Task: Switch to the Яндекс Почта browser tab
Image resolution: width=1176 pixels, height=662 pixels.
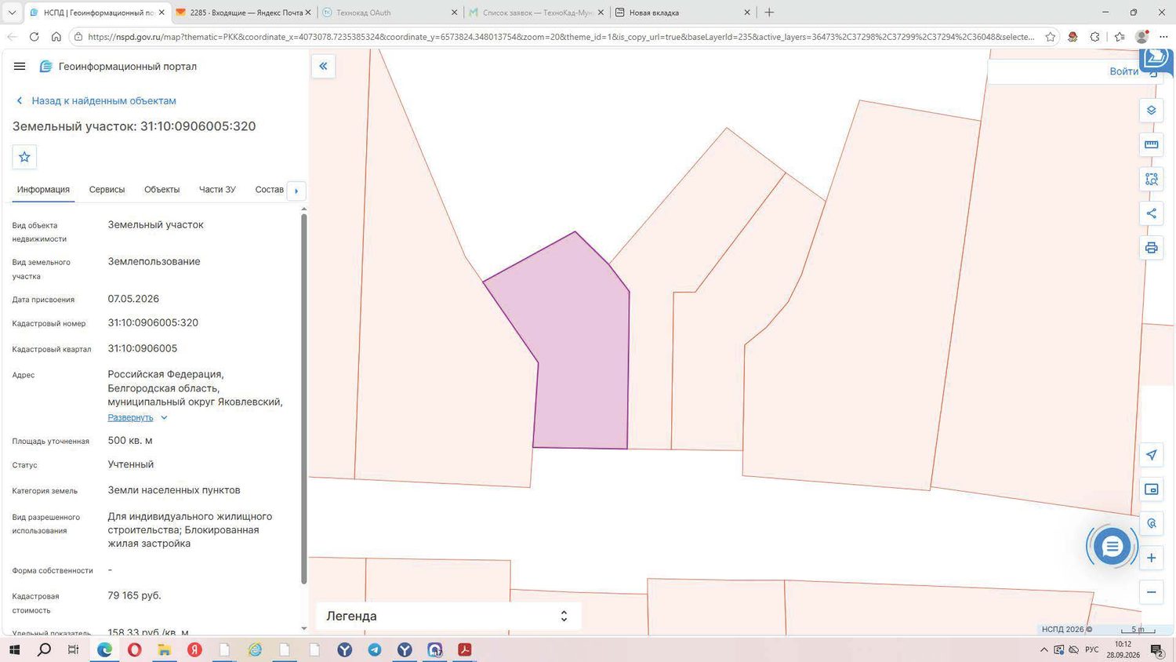Action: (x=242, y=13)
